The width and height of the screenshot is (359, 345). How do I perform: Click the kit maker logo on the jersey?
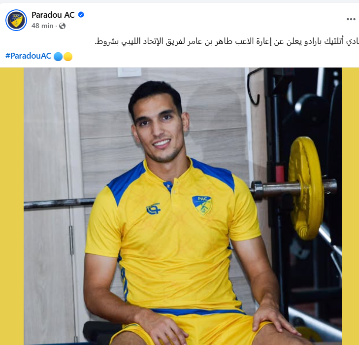[153, 208]
